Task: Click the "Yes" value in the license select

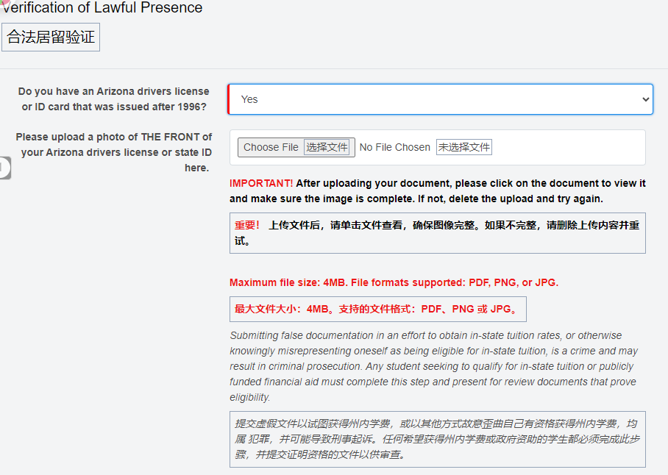Action: point(250,99)
